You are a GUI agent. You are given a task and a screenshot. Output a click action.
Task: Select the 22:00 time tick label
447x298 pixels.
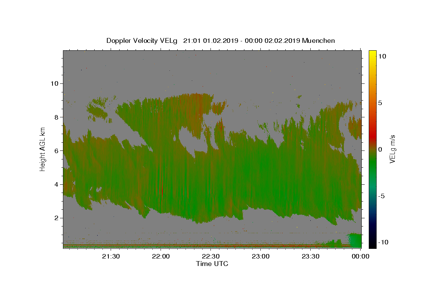tap(161, 256)
